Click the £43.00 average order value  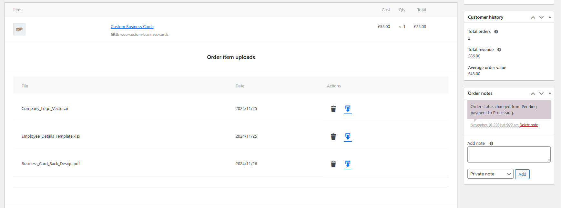click(x=474, y=74)
